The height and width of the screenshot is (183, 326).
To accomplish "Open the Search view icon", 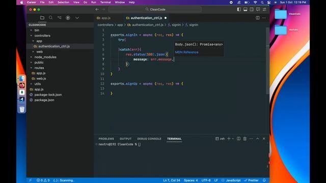I will tap(51, 18).
